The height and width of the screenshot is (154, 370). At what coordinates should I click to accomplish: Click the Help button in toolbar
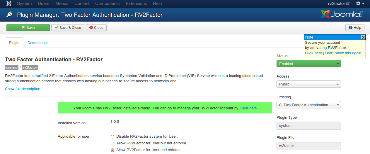(355, 28)
